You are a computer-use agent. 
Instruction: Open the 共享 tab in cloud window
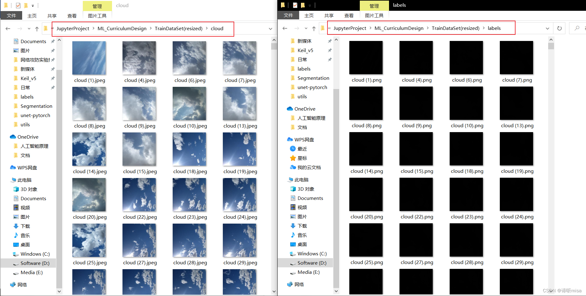click(52, 16)
